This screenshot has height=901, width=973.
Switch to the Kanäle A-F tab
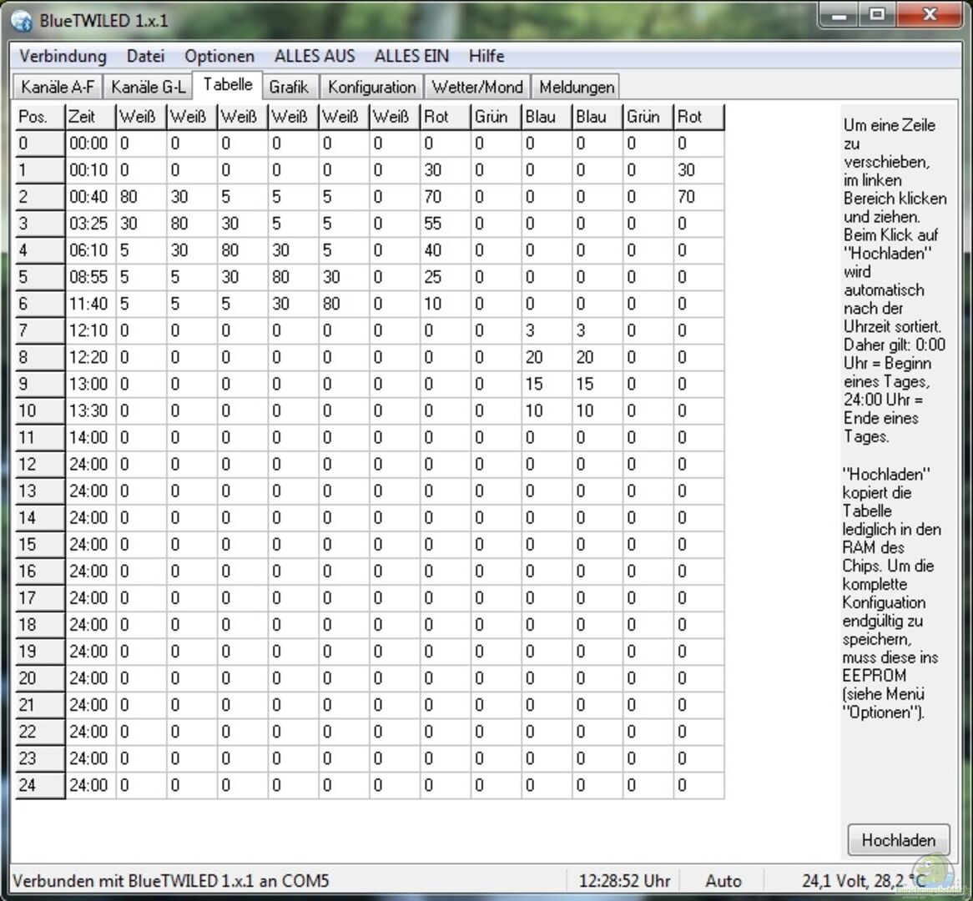pos(58,87)
